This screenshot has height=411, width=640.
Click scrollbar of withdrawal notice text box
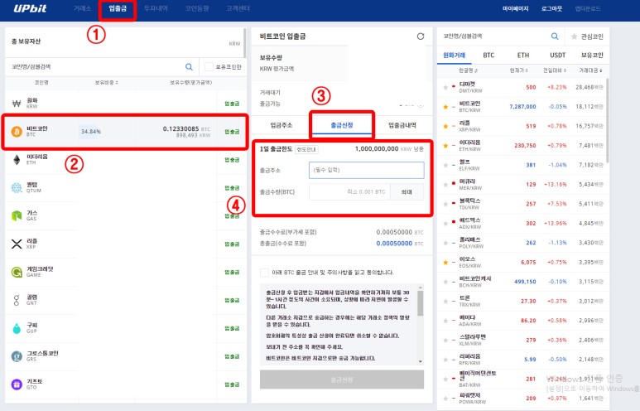421,303
